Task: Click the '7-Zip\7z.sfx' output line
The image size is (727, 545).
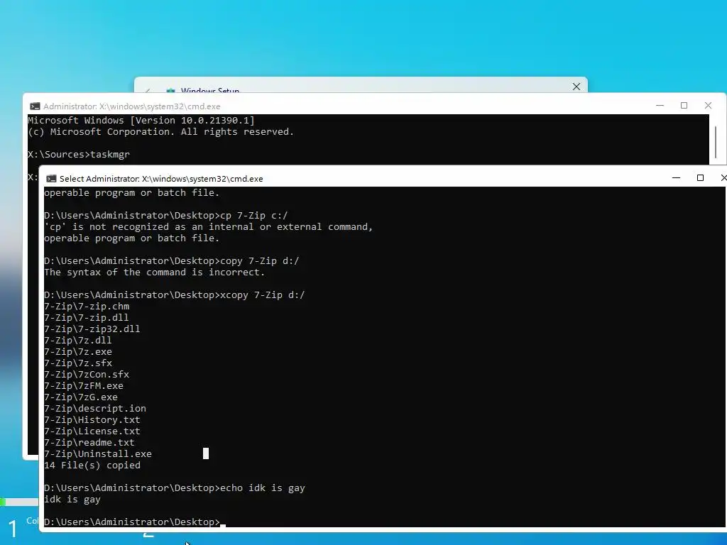Action: point(78,363)
